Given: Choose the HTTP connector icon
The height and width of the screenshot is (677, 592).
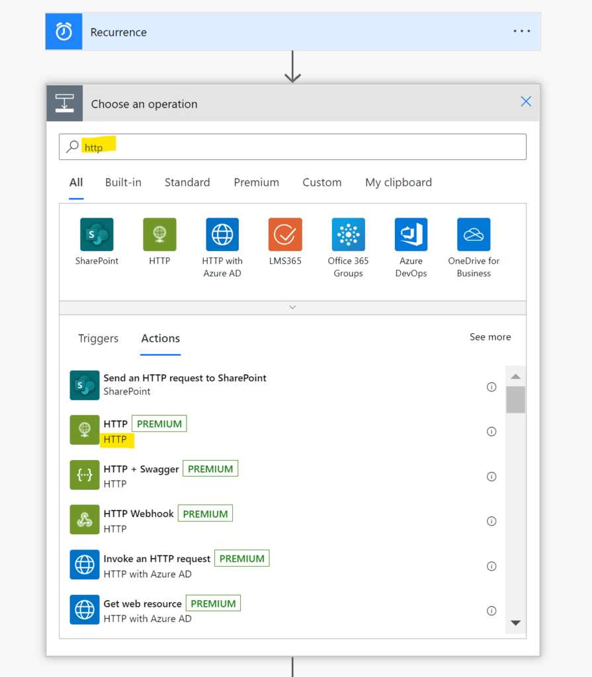Looking at the screenshot, I should pos(159,235).
